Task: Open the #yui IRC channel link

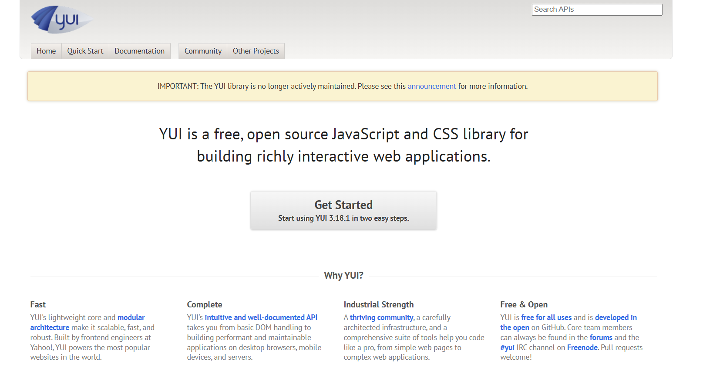Action: pyautogui.click(x=507, y=347)
